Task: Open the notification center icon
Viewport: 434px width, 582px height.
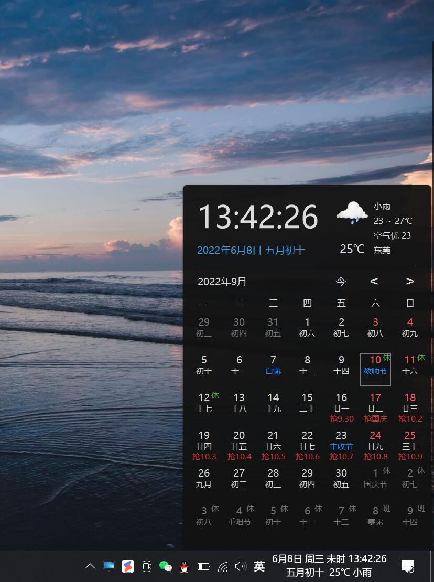Action: click(x=408, y=566)
